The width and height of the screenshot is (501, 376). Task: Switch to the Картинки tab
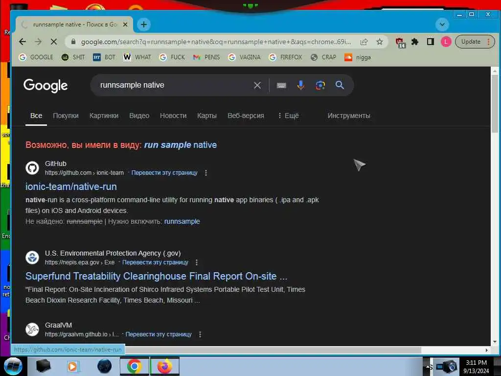[x=104, y=116]
